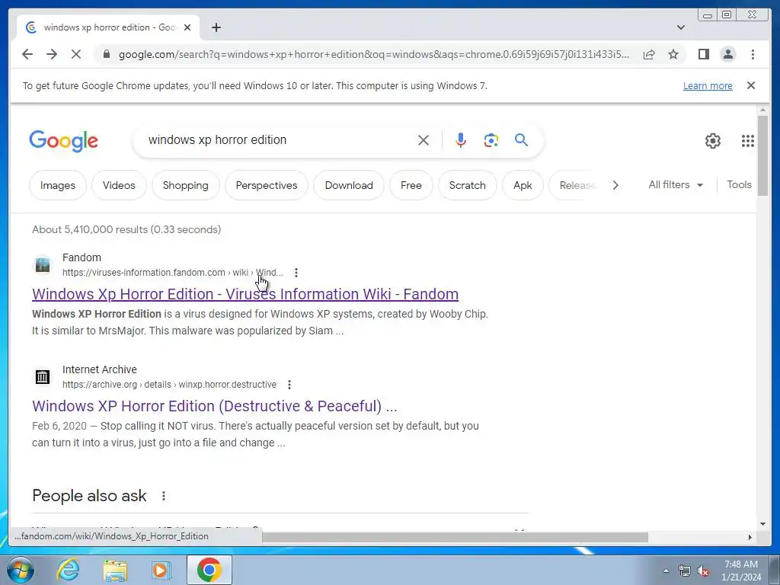Go to Google home via logo

(64, 141)
